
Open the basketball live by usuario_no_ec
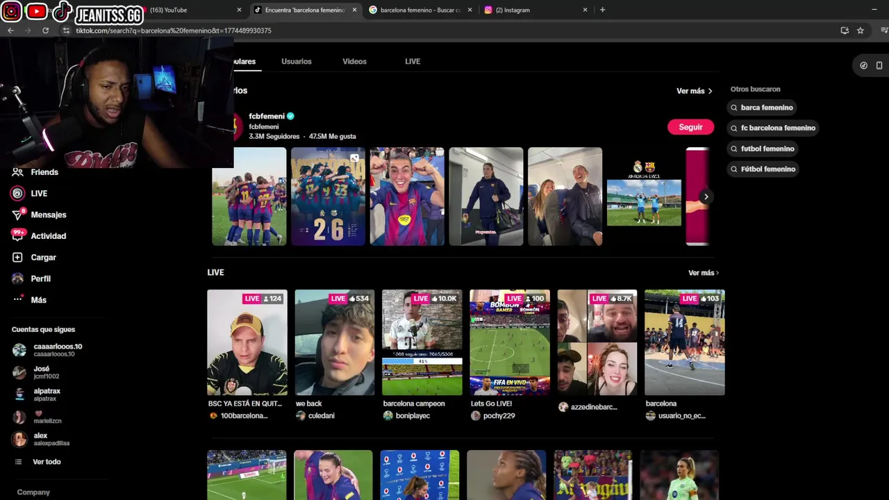(x=685, y=342)
